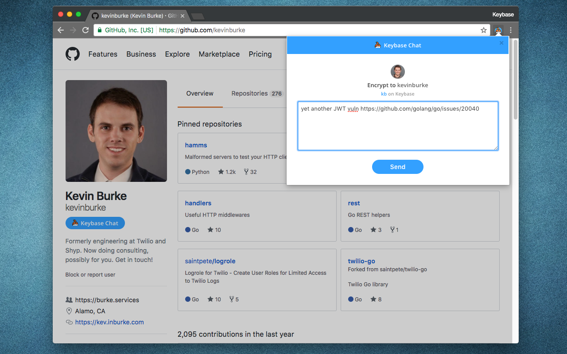567x354 pixels.
Task: Switch to the Overview tab
Action: [x=200, y=93]
